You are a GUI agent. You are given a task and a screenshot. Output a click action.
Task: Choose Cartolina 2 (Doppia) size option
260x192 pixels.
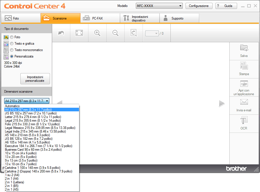coord(42,171)
